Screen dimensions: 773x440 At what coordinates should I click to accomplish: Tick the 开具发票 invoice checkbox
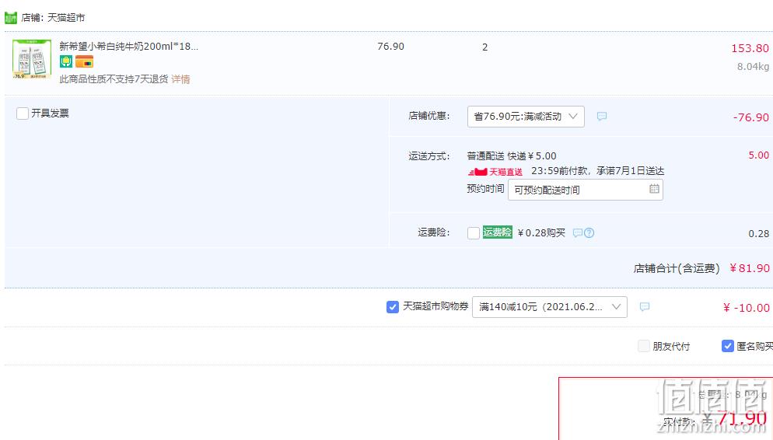[23, 113]
